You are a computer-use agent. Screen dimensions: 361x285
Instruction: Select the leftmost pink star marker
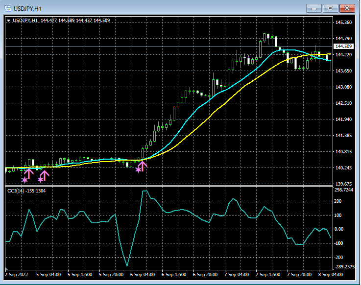click(24, 180)
